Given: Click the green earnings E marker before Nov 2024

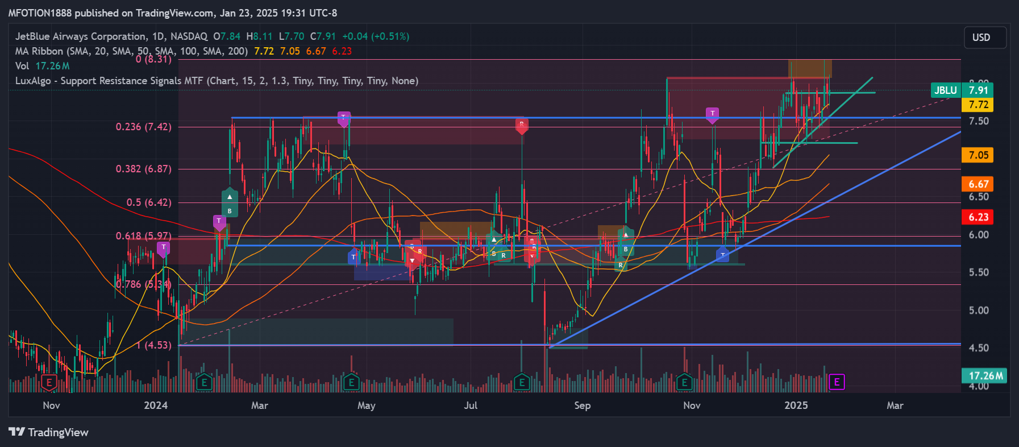Looking at the screenshot, I should 684,383.
